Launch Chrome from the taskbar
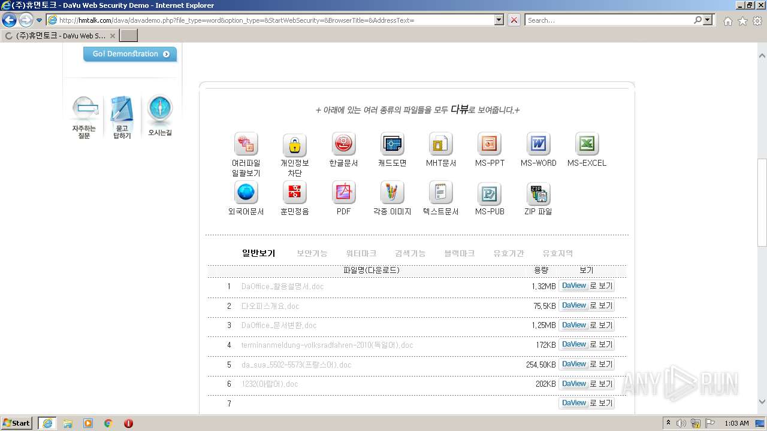 coord(108,423)
